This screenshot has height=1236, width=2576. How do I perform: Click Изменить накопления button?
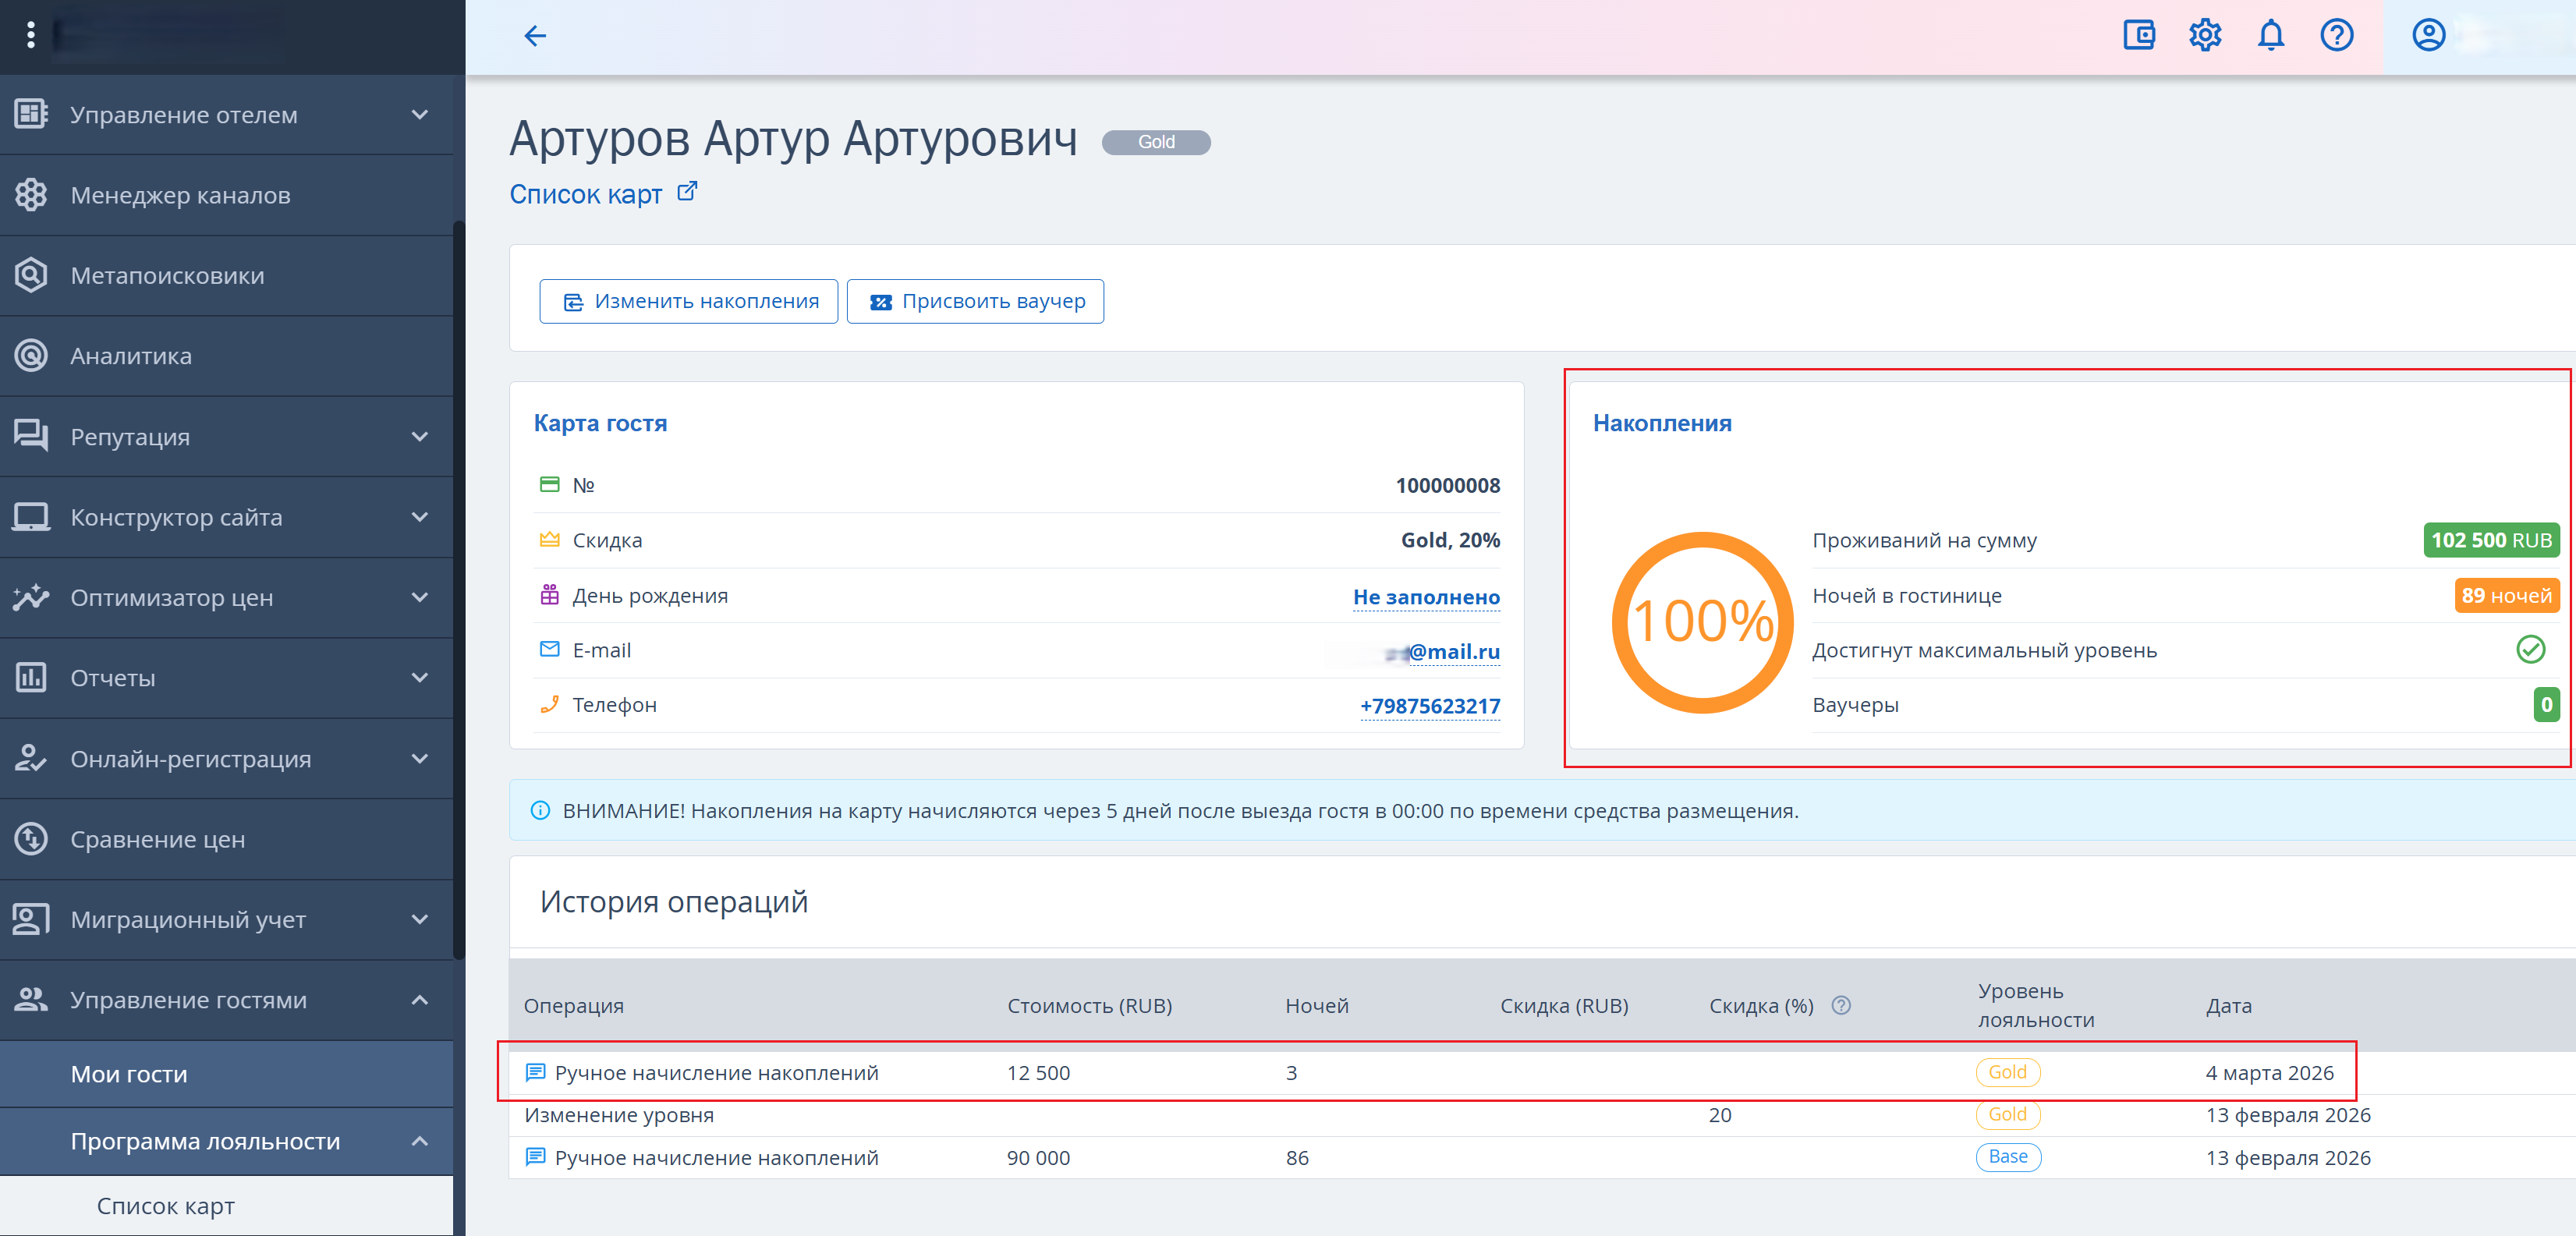tap(689, 301)
